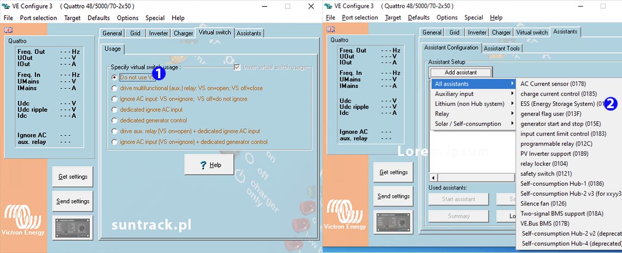Choose 'PV Inverter support (0189)' assistant
622x253 pixels.
569,154
